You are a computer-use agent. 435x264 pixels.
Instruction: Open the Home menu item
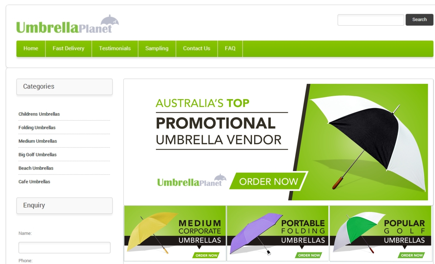pyautogui.click(x=31, y=48)
